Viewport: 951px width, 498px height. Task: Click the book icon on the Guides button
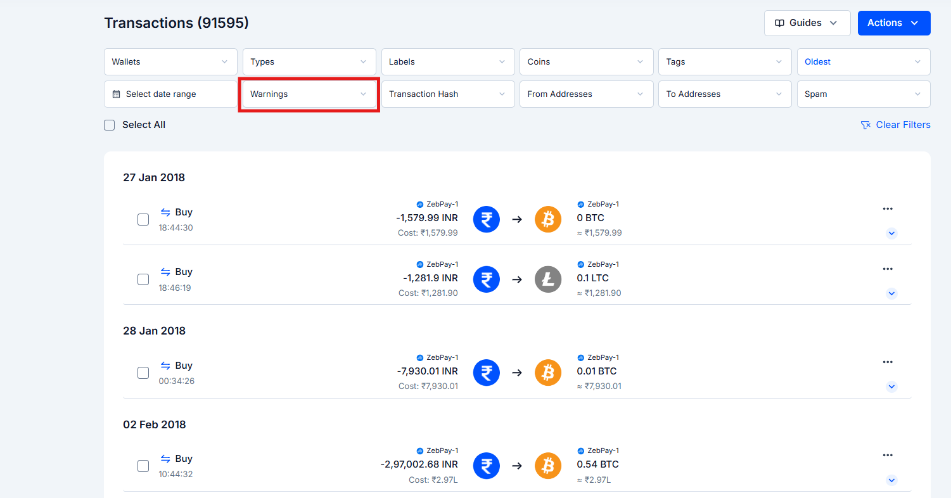(780, 23)
